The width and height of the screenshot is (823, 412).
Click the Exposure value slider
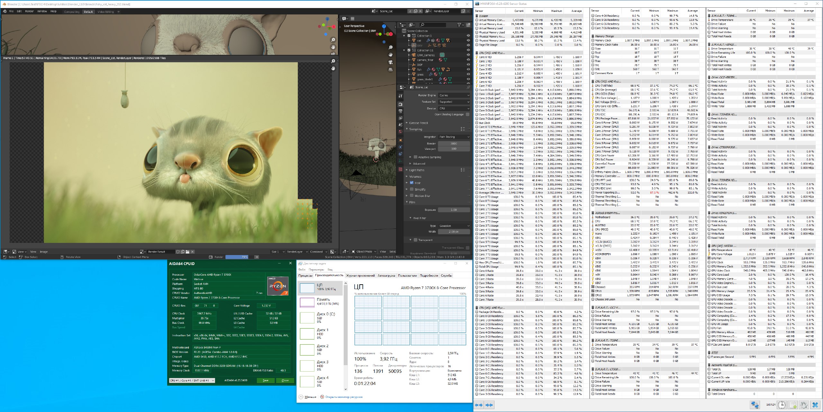pos(454,210)
